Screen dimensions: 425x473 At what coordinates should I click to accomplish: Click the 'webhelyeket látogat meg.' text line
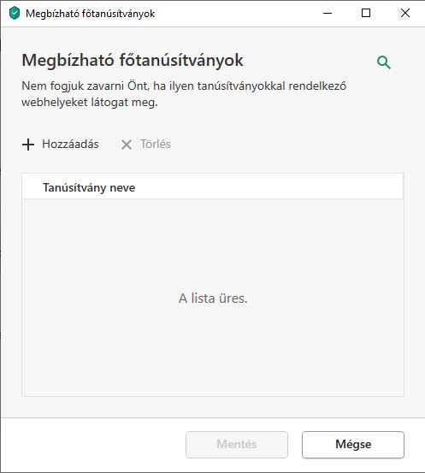(x=90, y=103)
